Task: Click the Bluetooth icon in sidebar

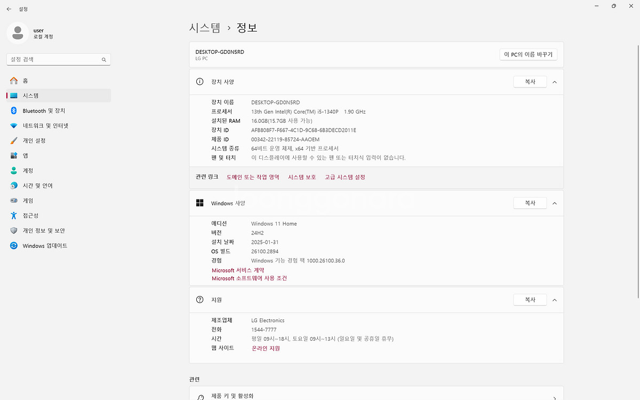Action: tap(14, 110)
